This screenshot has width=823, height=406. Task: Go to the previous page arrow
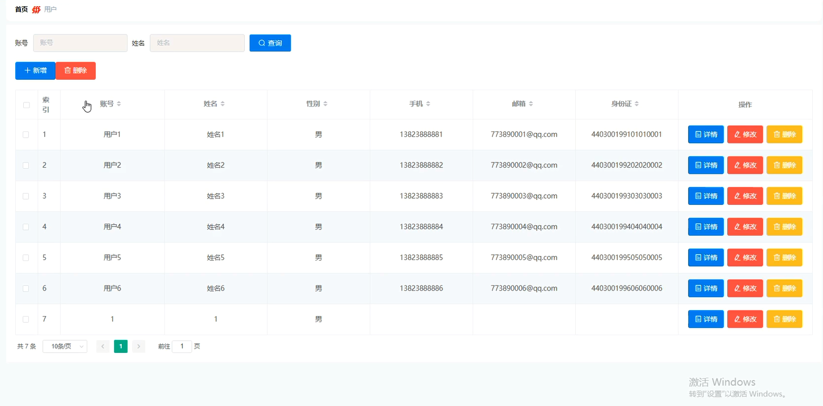click(x=103, y=347)
